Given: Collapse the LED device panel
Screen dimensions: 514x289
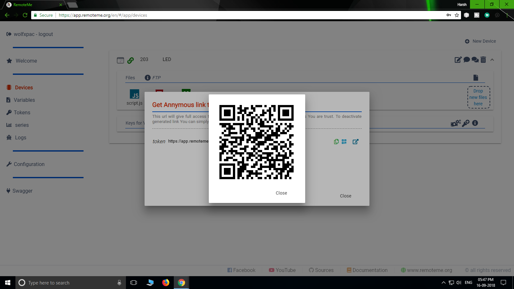Looking at the screenshot, I should 492,60.
